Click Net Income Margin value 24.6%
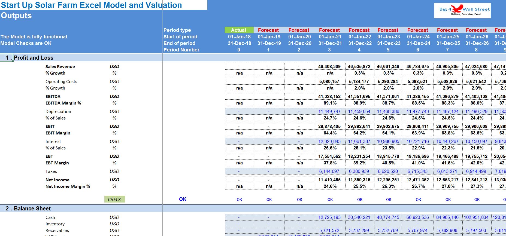Viewport: 506px width, 236px height. (x=330, y=186)
